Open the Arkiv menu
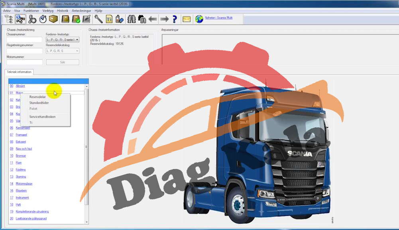This screenshot has width=399, height=230. [7, 11]
